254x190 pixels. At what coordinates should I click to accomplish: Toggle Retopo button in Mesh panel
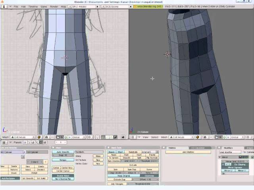pyautogui.click(x=63, y=160)
